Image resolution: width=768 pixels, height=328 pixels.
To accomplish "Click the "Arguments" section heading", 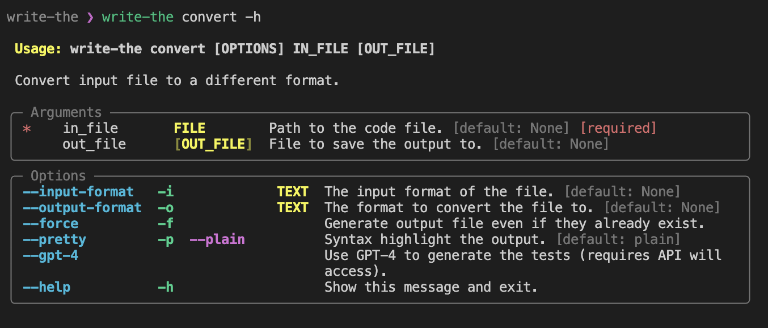I will point(66,112).
